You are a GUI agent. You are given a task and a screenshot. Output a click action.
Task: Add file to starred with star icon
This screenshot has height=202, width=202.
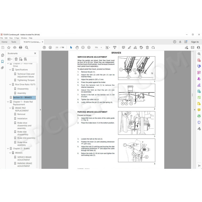coord(9,48)
